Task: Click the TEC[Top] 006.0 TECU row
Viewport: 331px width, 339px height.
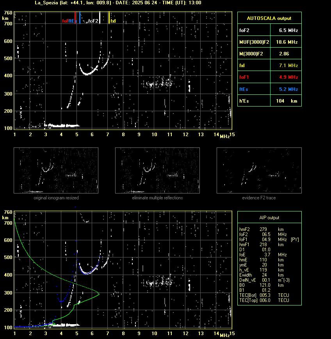Action: tap(265, 300)
